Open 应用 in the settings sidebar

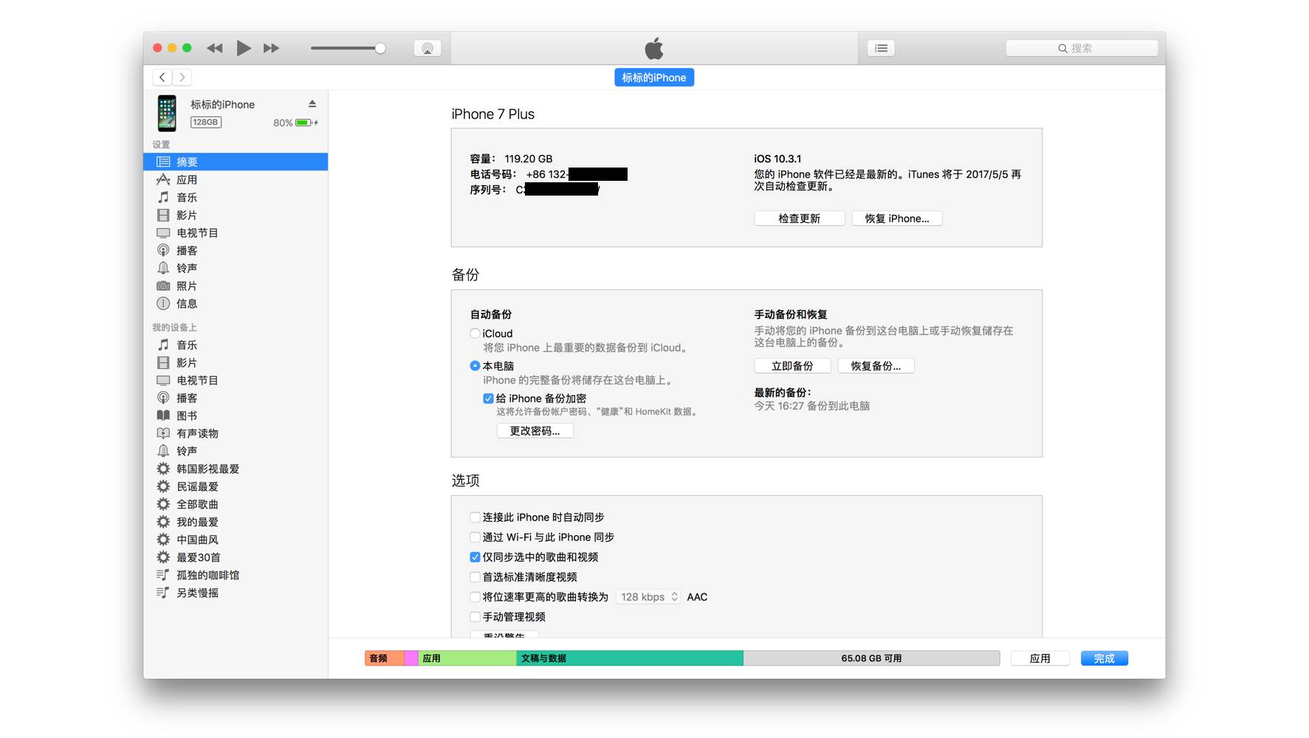pos(236,179)
